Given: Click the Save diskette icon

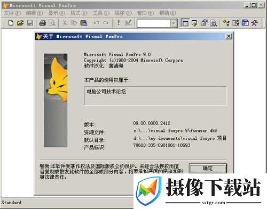Looking at the screenshot, I should tap(30, 23).
